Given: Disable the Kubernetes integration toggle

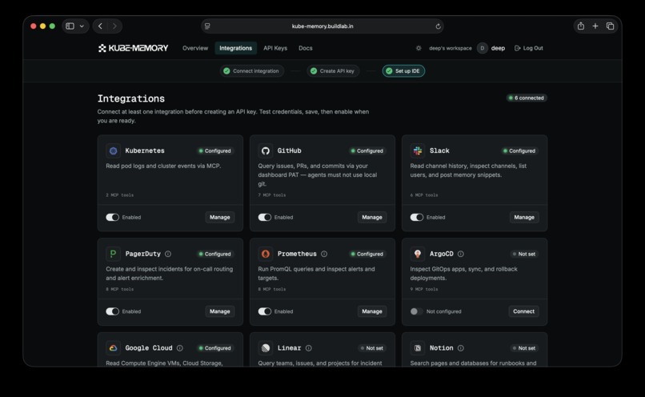Looking at the screenshot, I should [x=112, y=217].
